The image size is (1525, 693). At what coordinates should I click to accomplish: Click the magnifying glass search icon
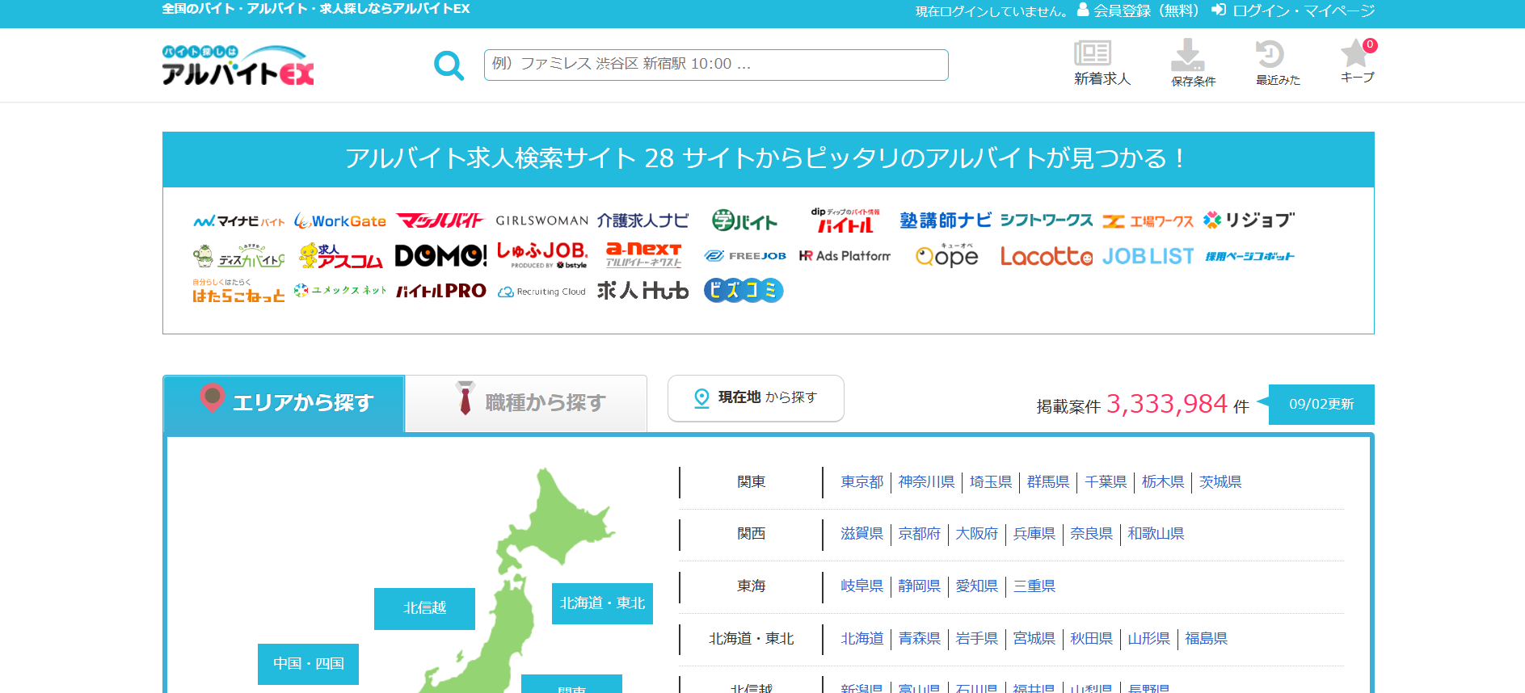click(x=449, y=65)
